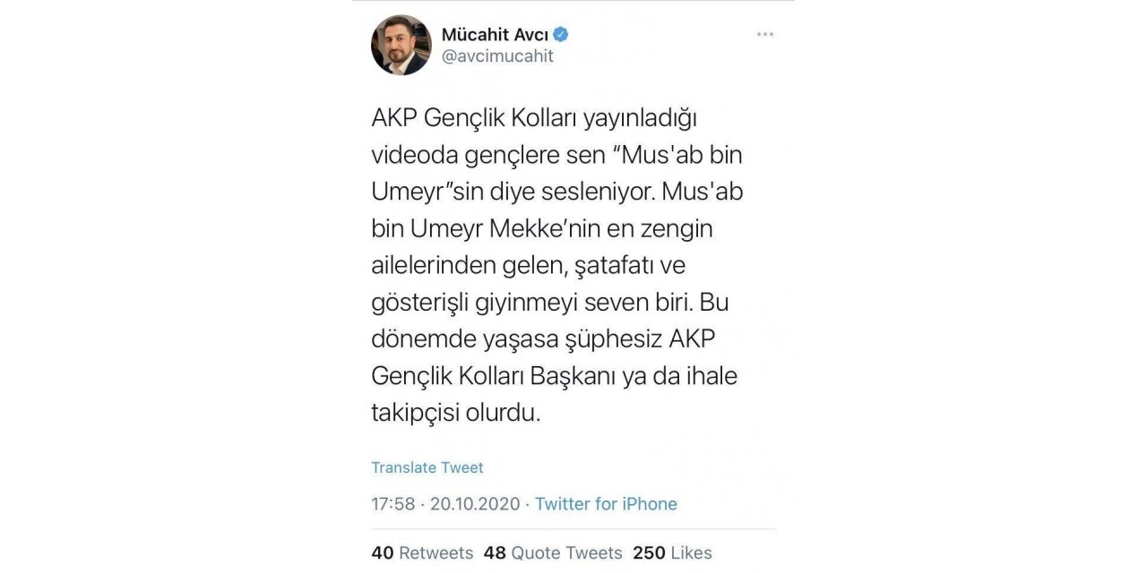Open the @avcimucahit handle link

(x=497, y=56)
